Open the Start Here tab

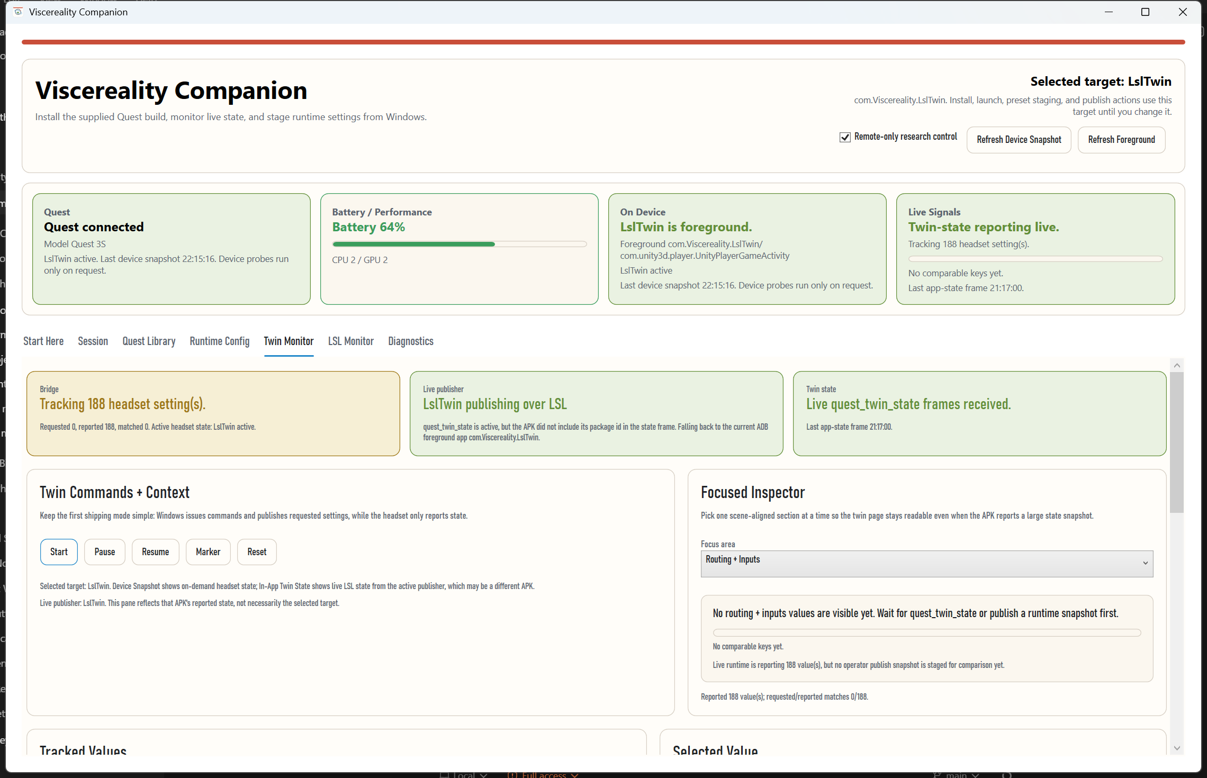tap(43, 341)
